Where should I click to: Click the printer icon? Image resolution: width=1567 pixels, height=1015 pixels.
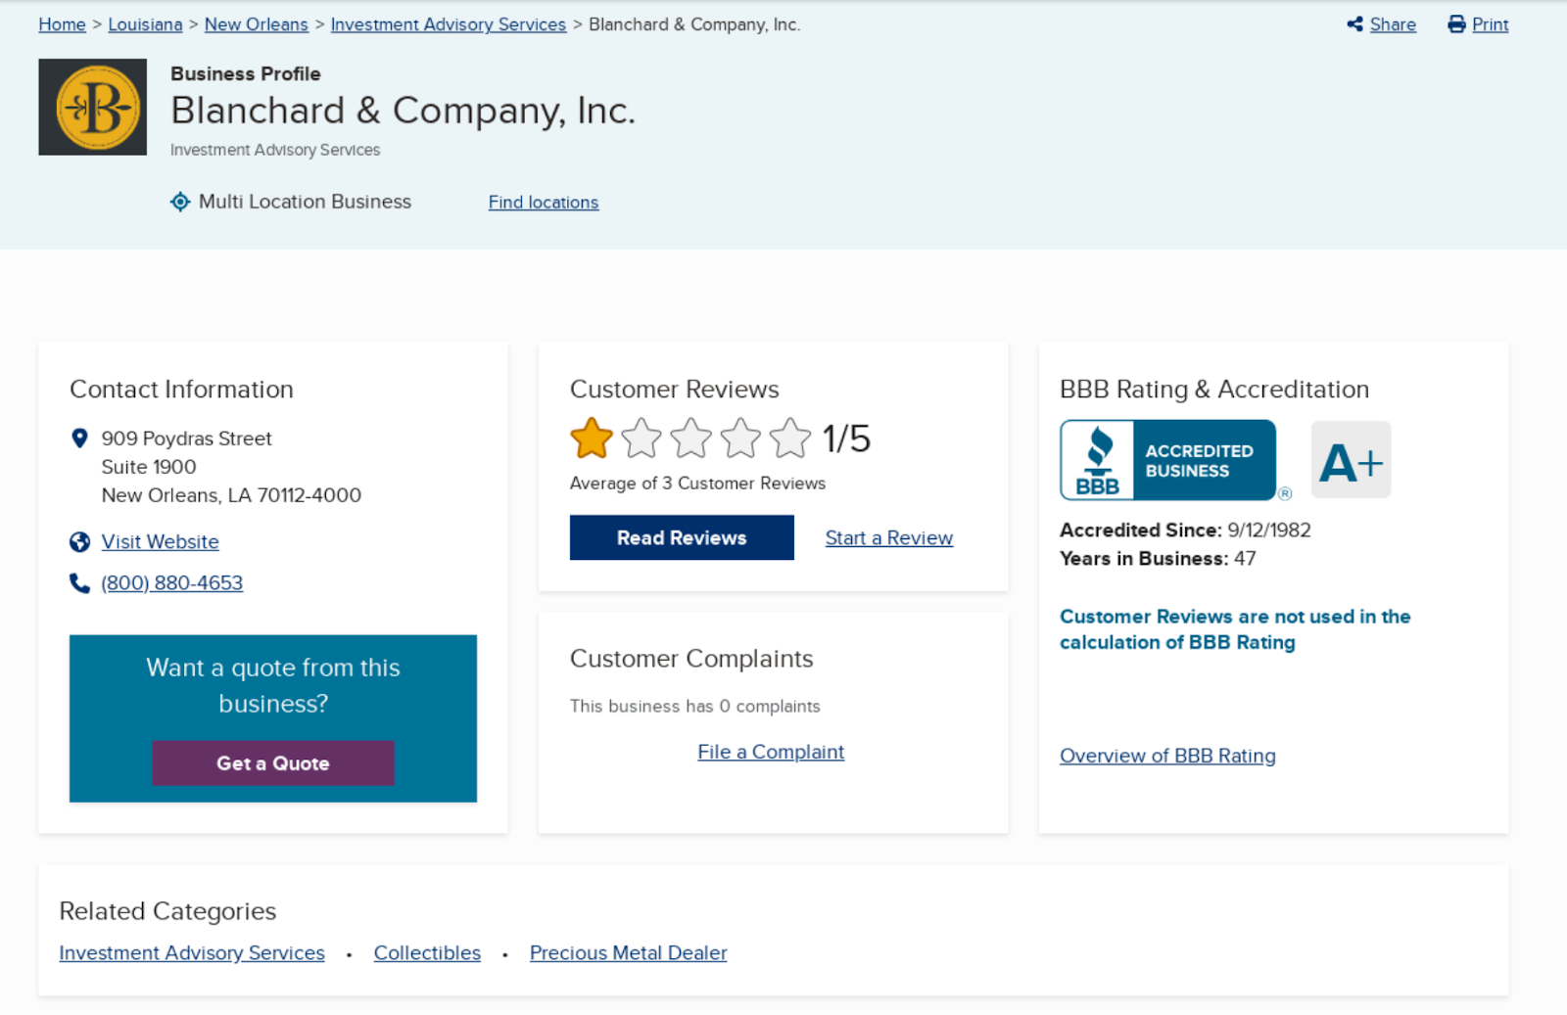click(1456, 24)
